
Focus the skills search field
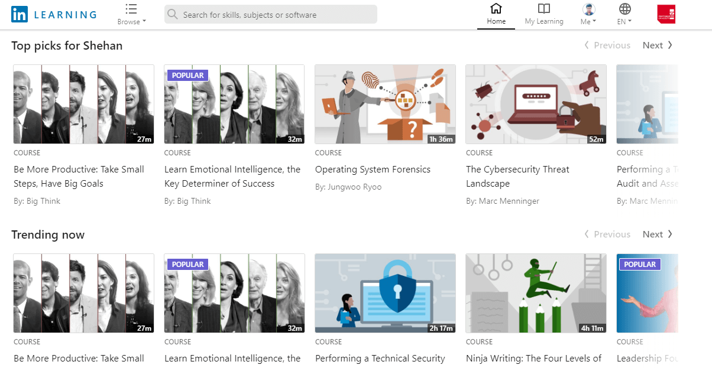tap(271, 15)
